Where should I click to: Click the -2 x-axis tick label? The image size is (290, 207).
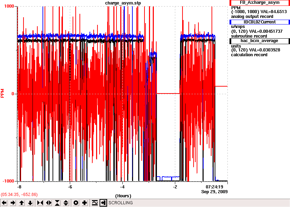(x=175, y=187)
